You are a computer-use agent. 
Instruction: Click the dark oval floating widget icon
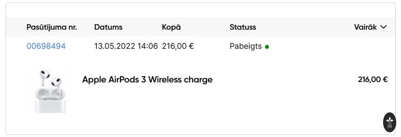pyautogui.click(x=390, y=122)
